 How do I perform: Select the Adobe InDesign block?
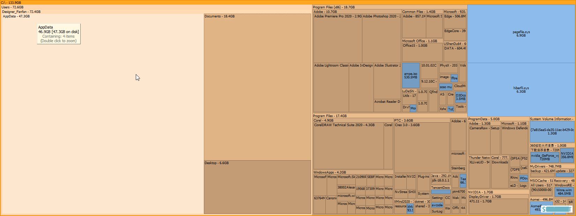pyautogui.click(x=361, y=87)
